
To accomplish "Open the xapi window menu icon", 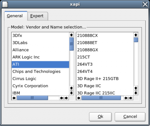I will pos(5,4).
